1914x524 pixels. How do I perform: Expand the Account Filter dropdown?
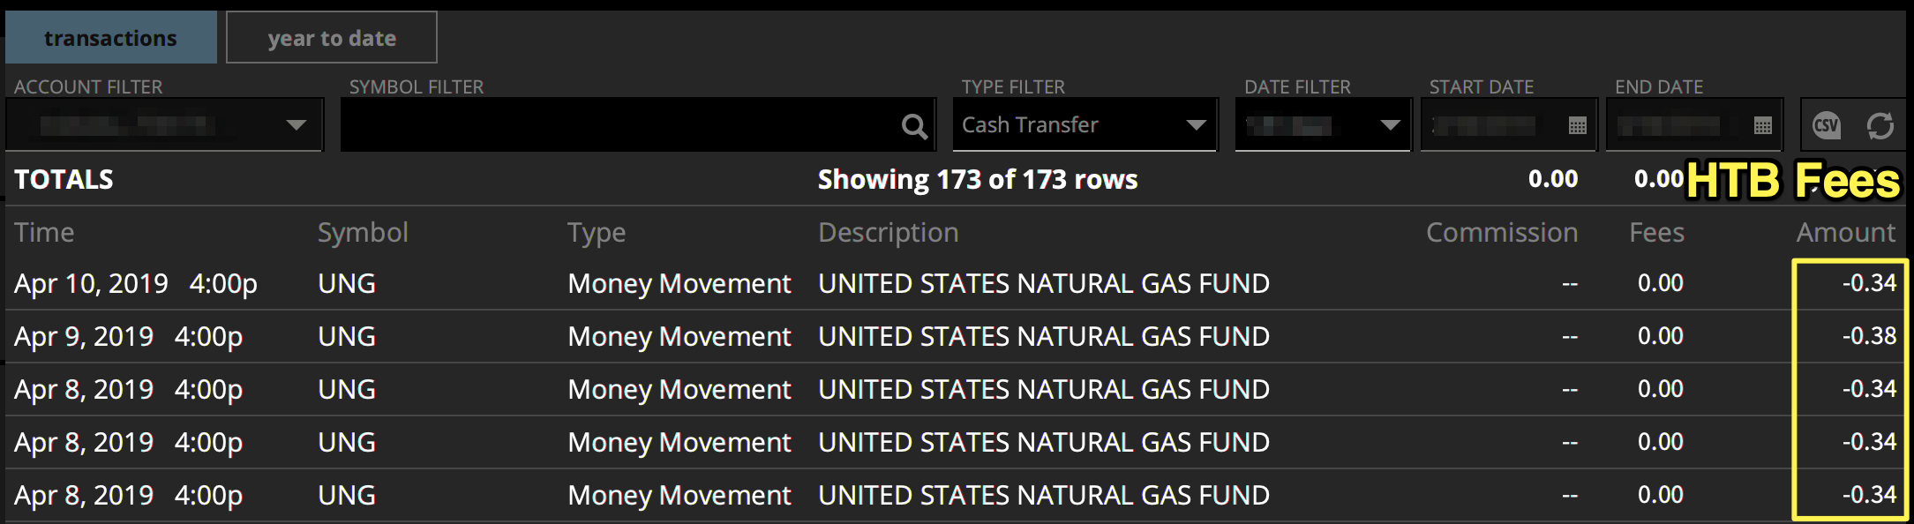click(x=296, y=125)
